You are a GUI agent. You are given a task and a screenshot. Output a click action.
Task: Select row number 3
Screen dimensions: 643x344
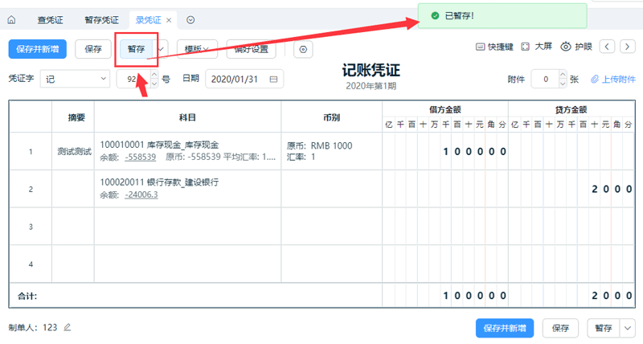(31, 227)
